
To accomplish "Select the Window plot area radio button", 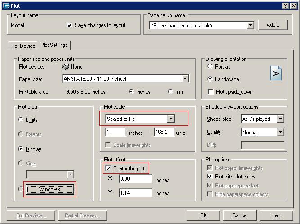I will [x=21, y=189].
